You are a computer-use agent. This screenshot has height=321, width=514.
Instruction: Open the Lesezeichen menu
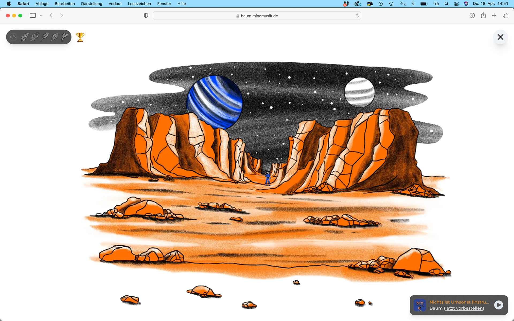coord(139,3)
